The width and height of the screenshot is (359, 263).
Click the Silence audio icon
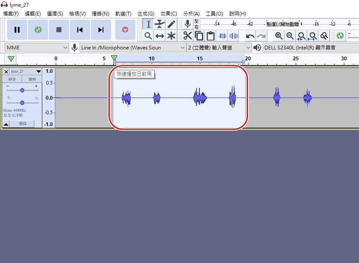tap(233, 36)
